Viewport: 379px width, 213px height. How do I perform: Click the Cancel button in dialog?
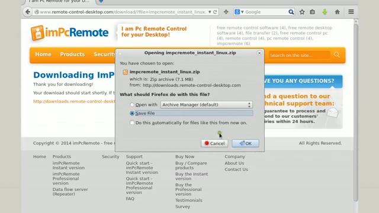point(214,143)
